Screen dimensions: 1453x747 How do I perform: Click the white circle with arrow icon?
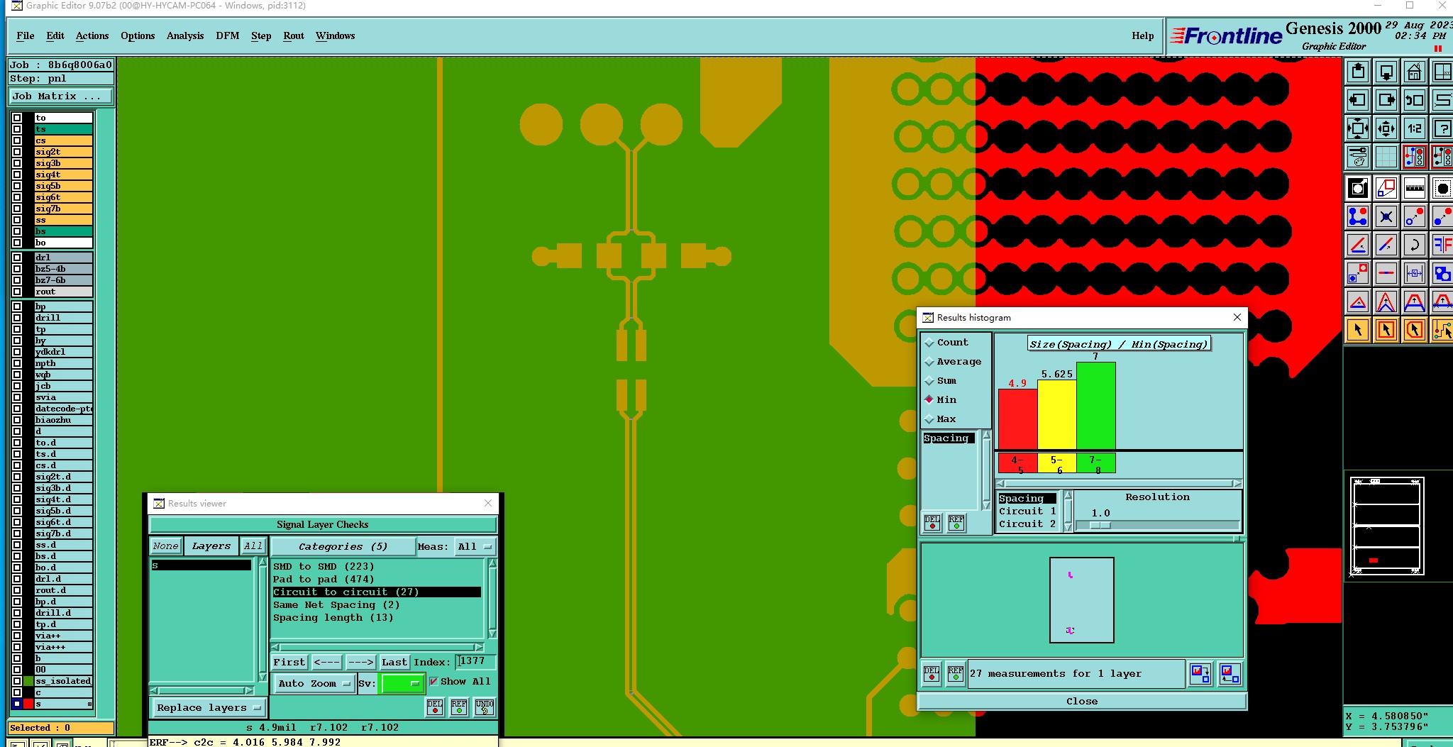click(x=1358, y=188)
